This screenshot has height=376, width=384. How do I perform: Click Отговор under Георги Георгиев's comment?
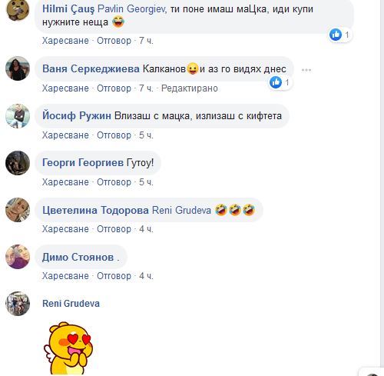114,182
